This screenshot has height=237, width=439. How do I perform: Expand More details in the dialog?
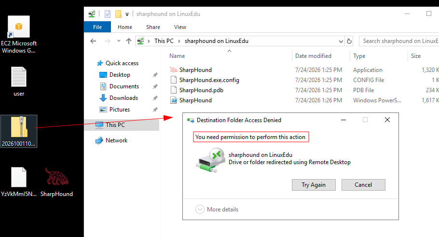[200, 209]
